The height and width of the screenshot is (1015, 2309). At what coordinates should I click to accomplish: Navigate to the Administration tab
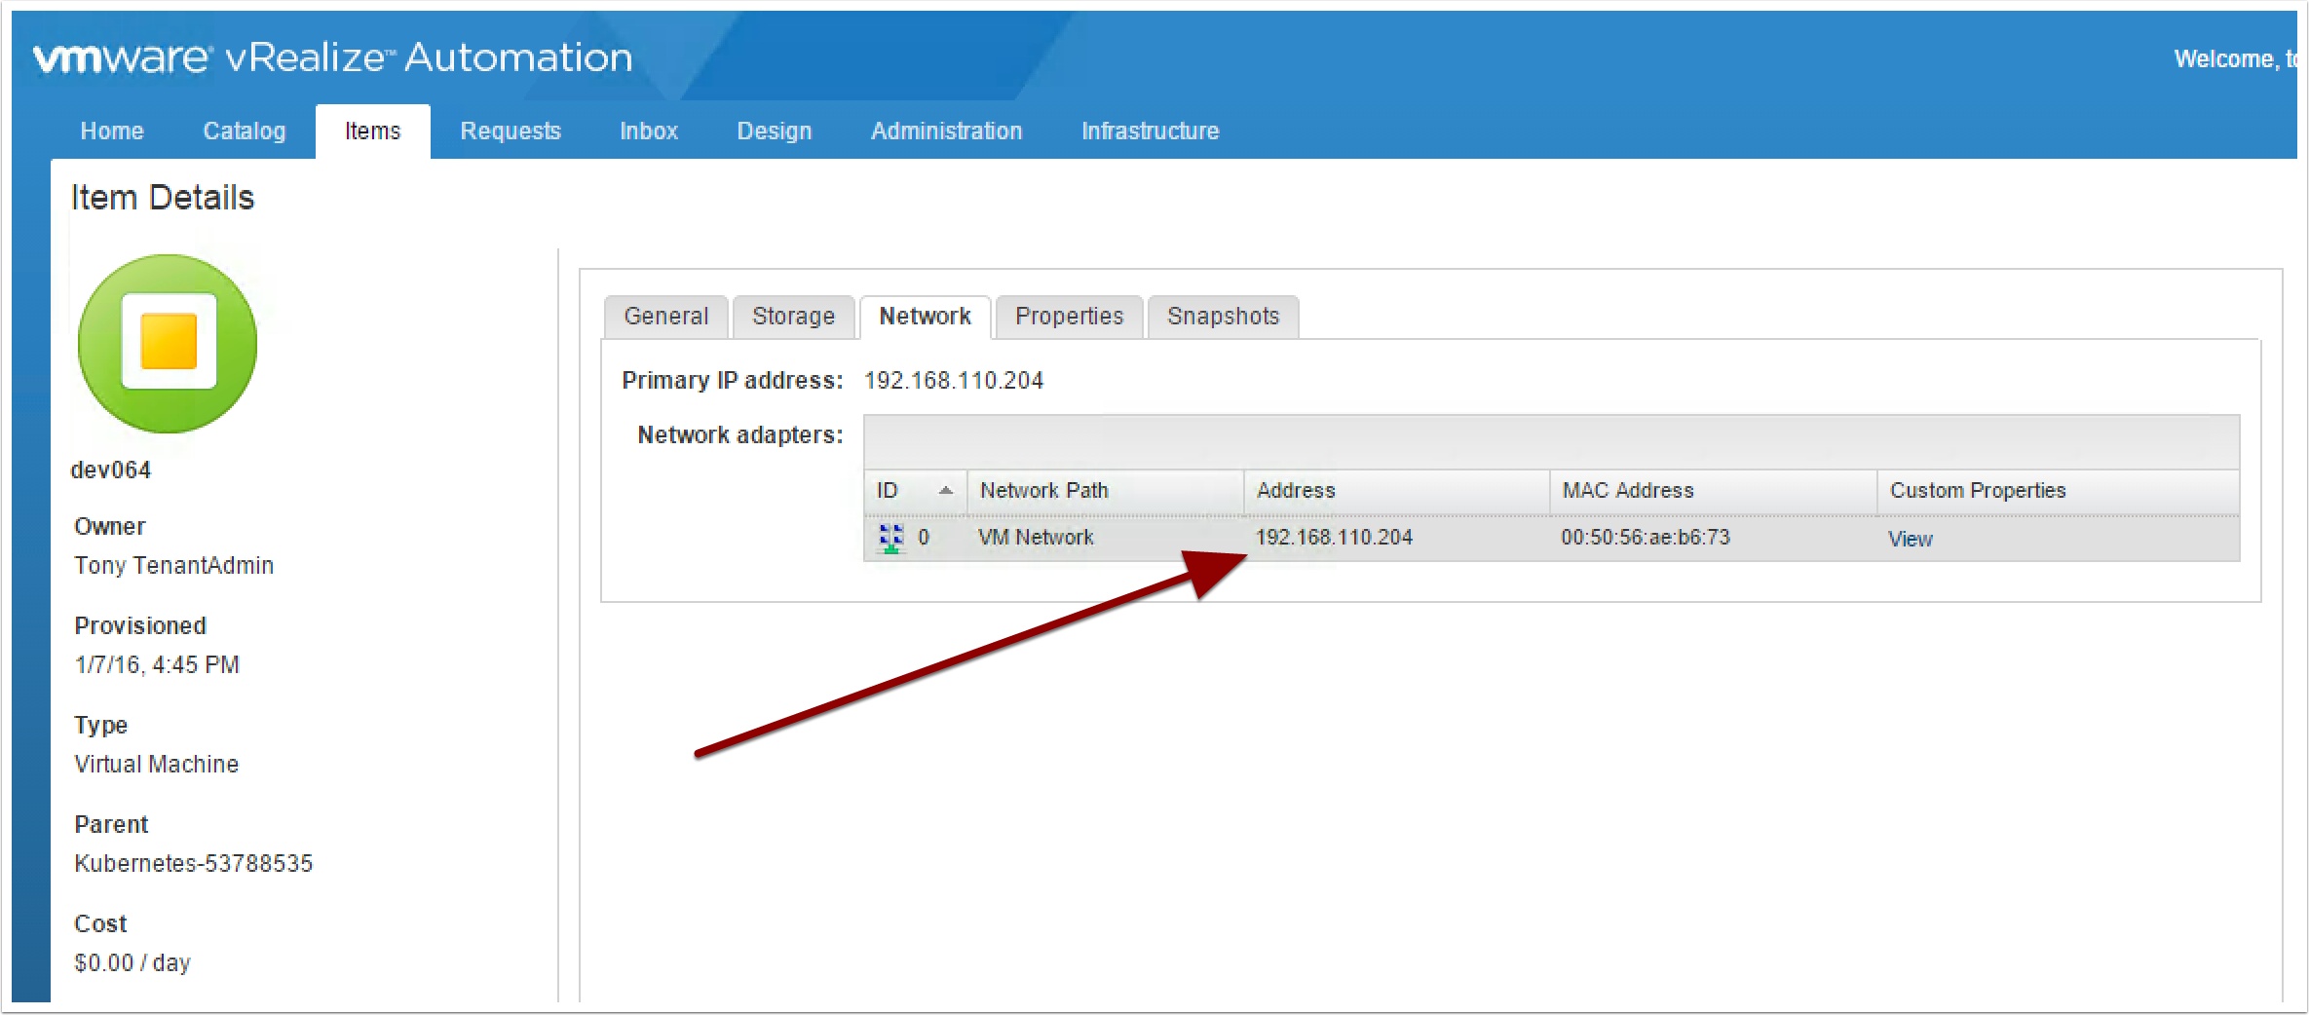tap(946, 132)
